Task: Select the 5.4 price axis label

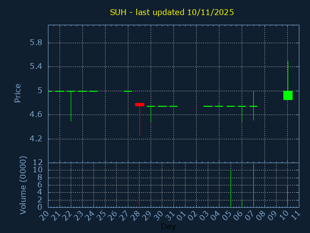Action: (36, 67)
